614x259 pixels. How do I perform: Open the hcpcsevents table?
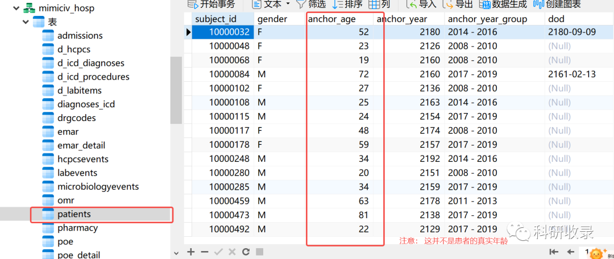(x=83, y=159)
